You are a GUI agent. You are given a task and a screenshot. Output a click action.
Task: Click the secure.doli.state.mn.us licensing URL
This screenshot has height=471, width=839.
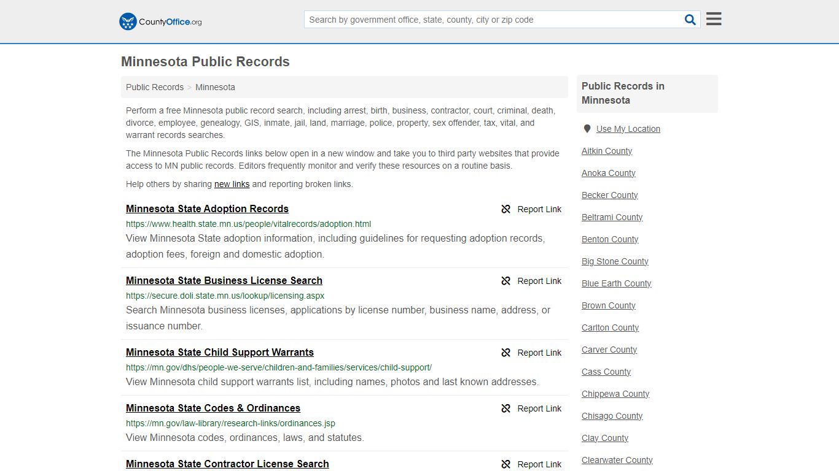tap(225, 296)
